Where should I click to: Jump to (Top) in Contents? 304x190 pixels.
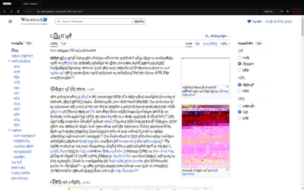point(15,51)
